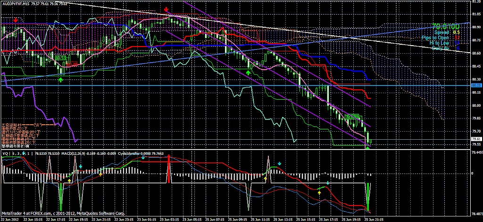Select the lowest yellow up arrow before 25 Jun 17:15
Image resolution: width=483 pixels, height=222 pixels.
(x=319, y=193)
